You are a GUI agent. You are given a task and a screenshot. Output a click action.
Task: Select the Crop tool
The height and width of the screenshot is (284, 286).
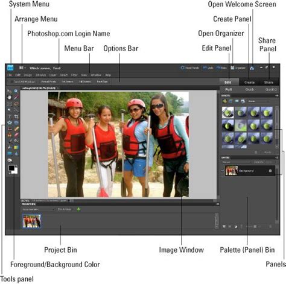click(x=16, y=116)
